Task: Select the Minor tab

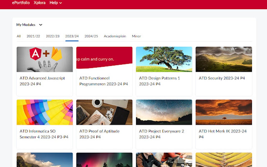Action: tap(136, 36)
